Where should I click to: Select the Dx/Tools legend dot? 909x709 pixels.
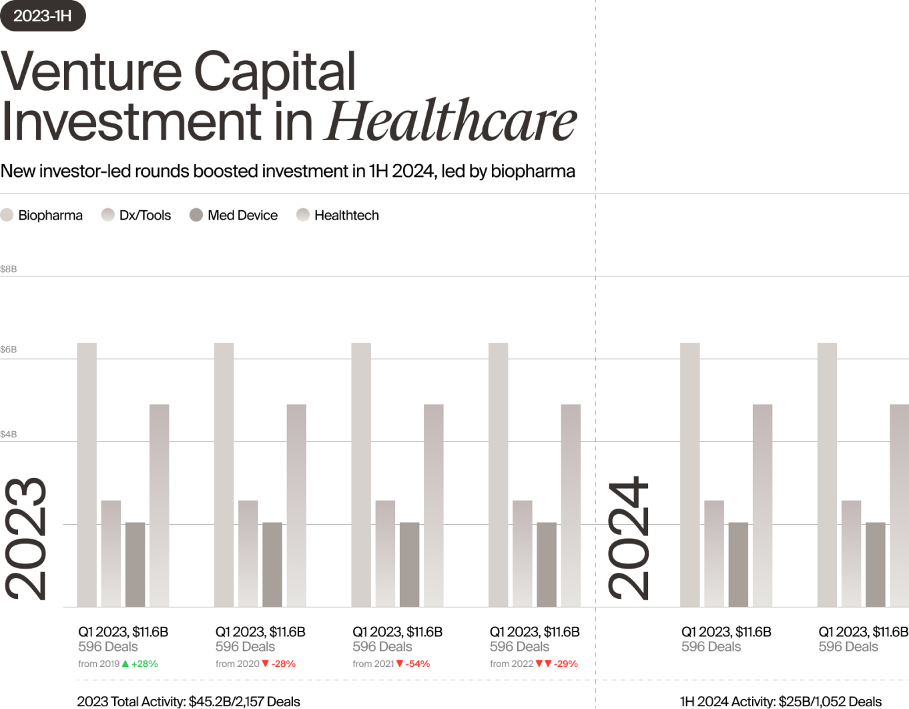tap(108, 215)
